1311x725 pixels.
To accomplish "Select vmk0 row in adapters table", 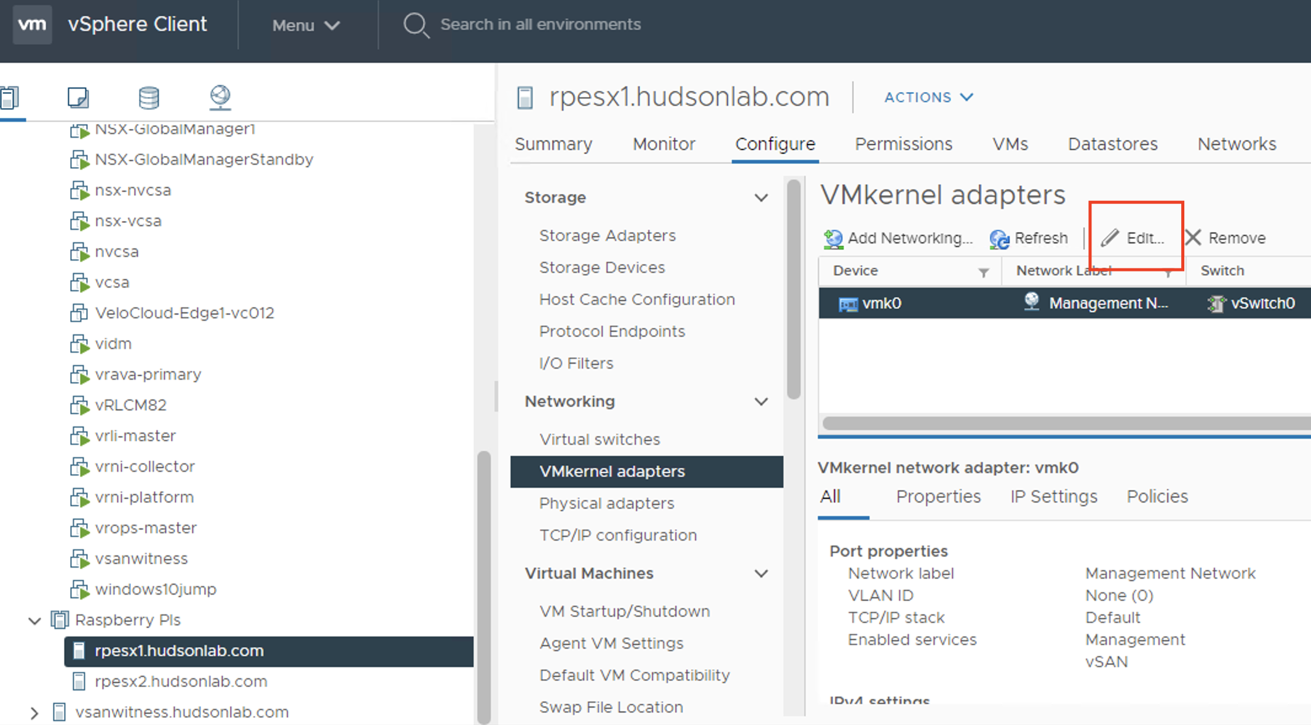I will (1064, 304).
